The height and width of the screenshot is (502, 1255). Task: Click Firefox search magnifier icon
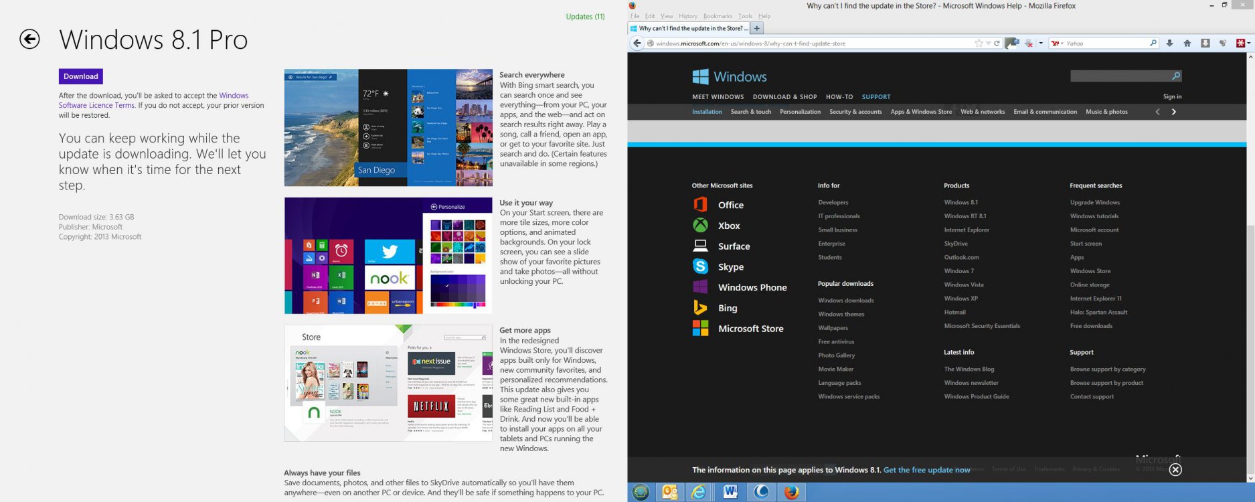(1153, 44)
